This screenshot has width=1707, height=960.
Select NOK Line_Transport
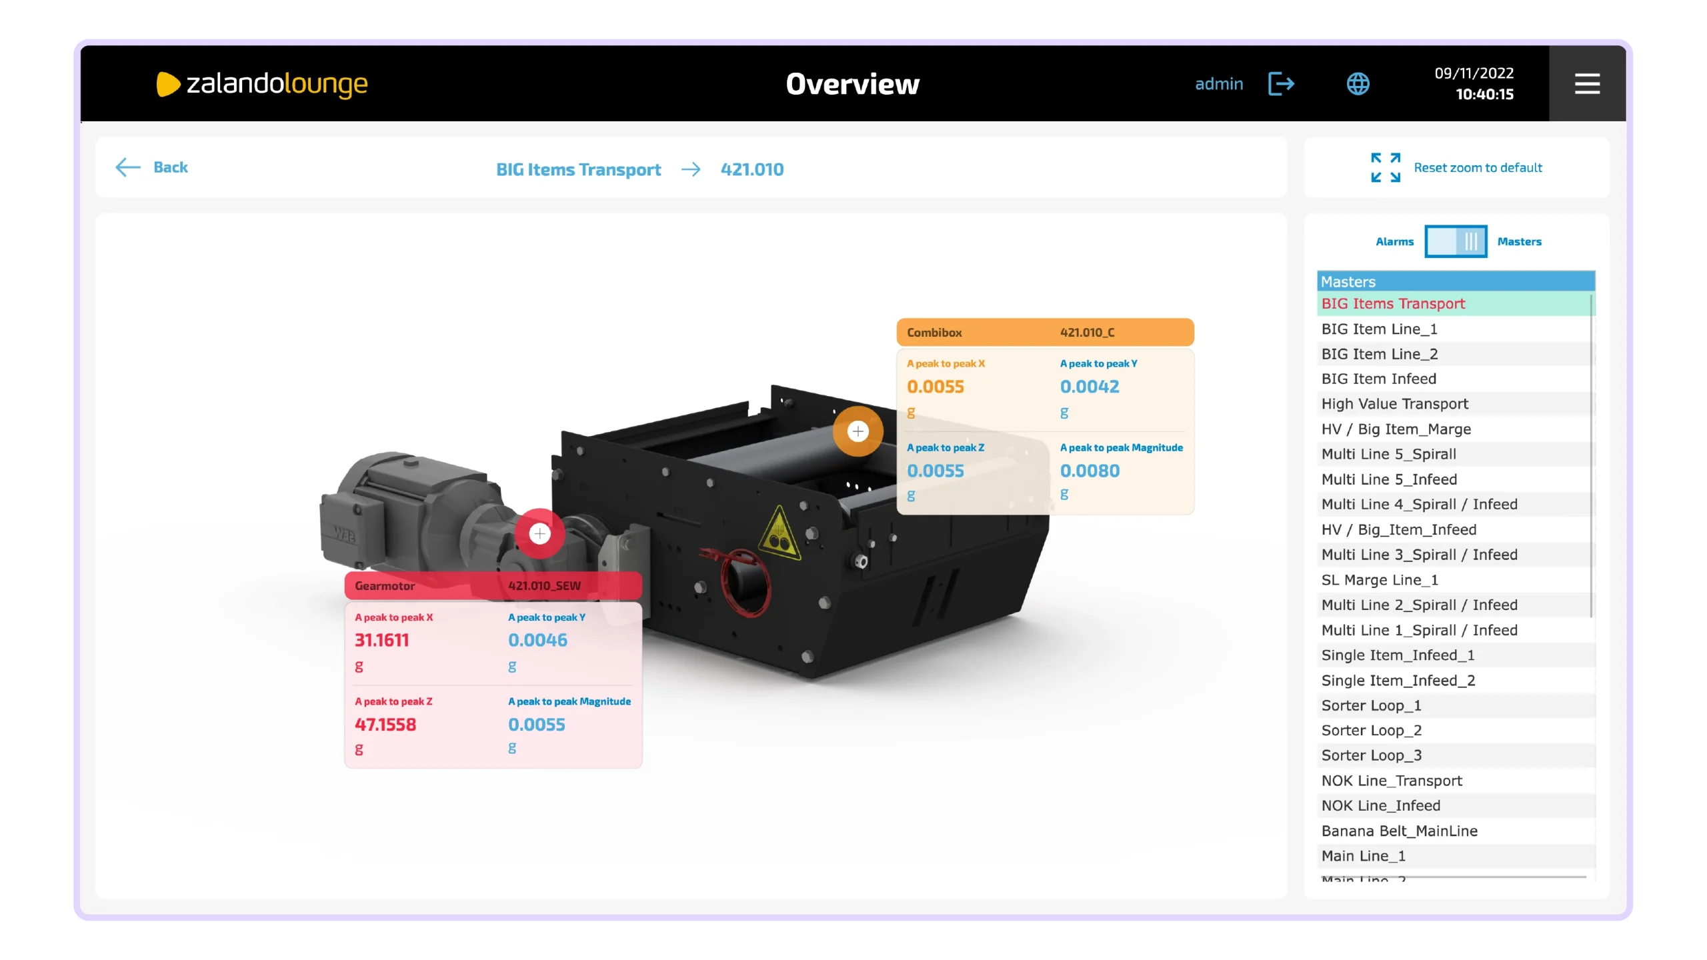1454,781
